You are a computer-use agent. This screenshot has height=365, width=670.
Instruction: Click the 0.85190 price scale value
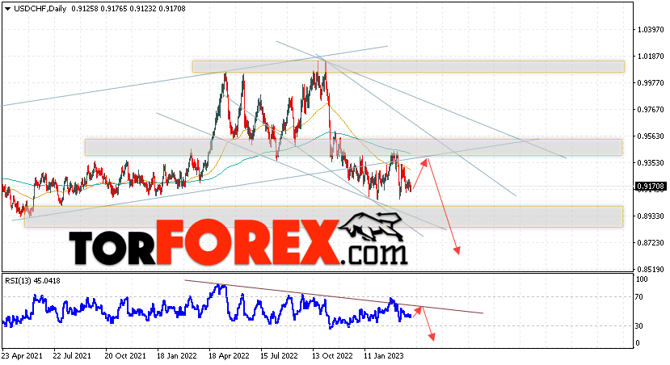point(651,270)
